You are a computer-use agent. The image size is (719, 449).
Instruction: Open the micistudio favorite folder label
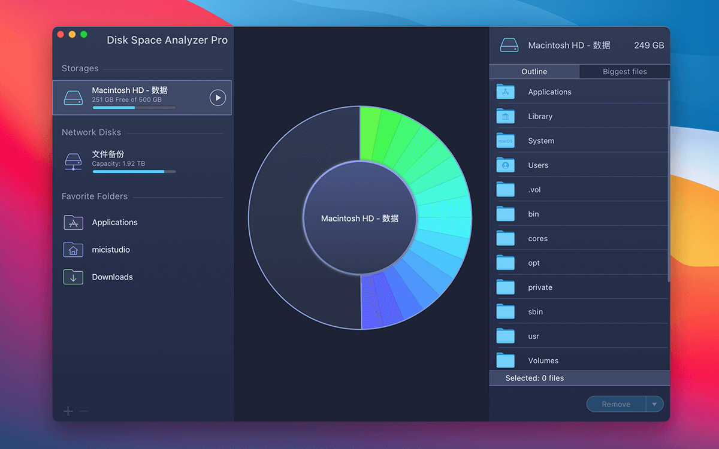coord(111,250)
